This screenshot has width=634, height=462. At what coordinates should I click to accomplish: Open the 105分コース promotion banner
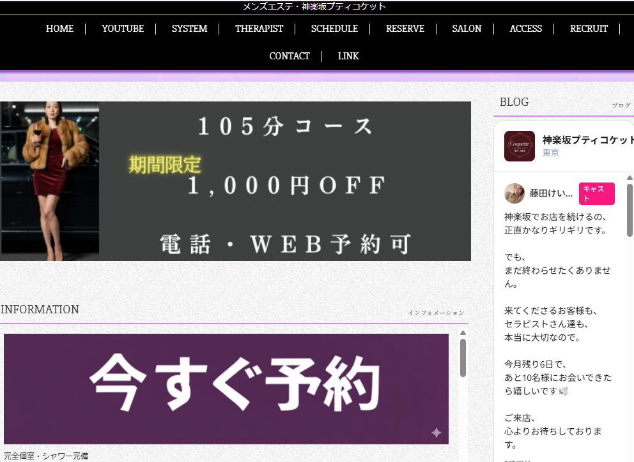[x=235, y=181]
